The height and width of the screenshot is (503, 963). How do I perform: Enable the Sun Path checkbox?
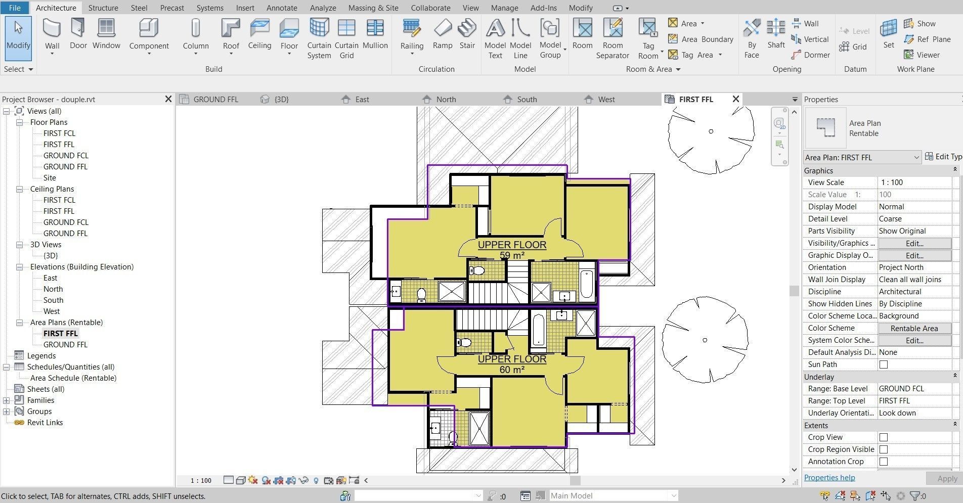coord(884,364)
